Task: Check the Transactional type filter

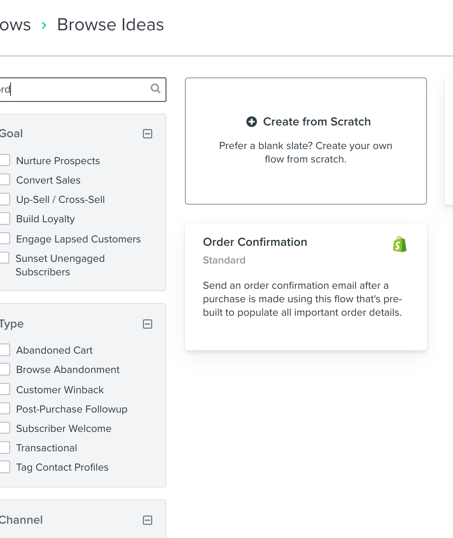Action: 5,447
